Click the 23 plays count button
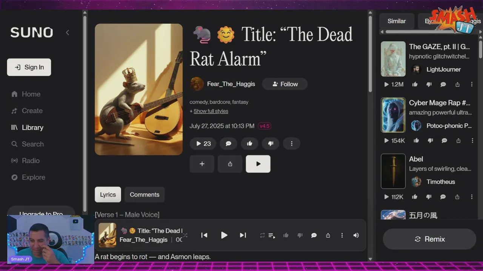Viewport: 483px width, 271px height. point(203,143)
